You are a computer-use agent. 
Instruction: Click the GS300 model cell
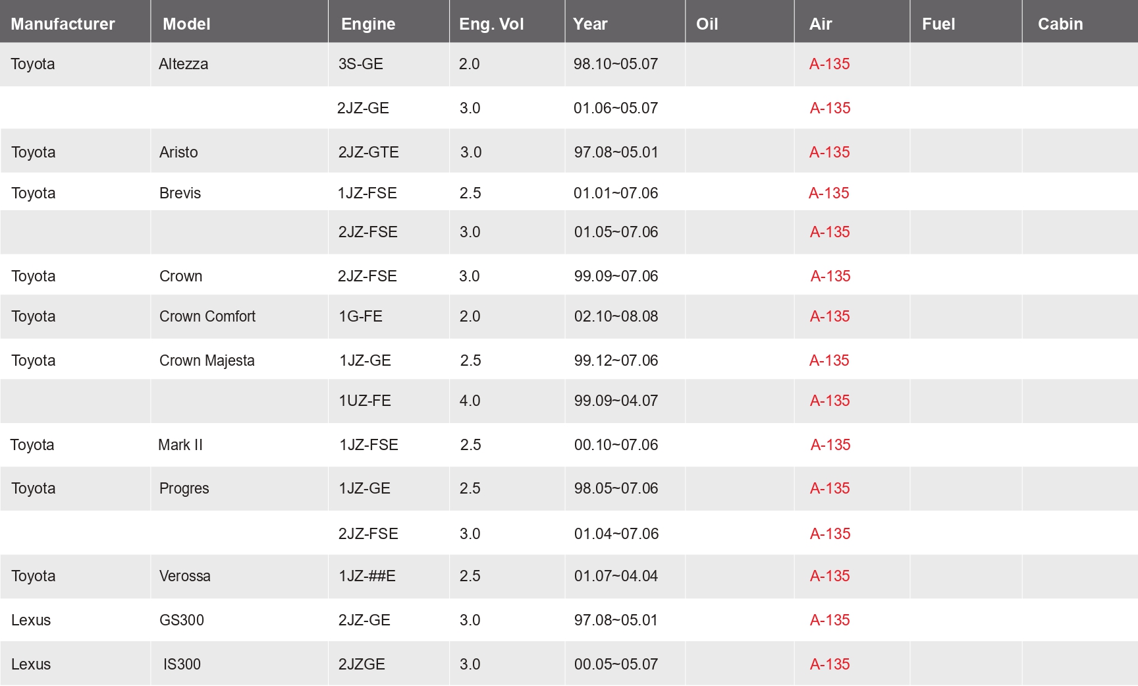(x=182, y=620)
